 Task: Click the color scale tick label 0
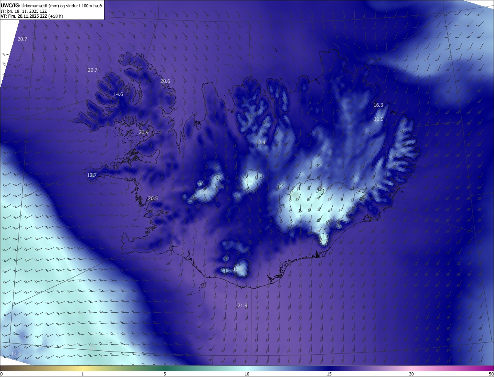coord(2,374)
